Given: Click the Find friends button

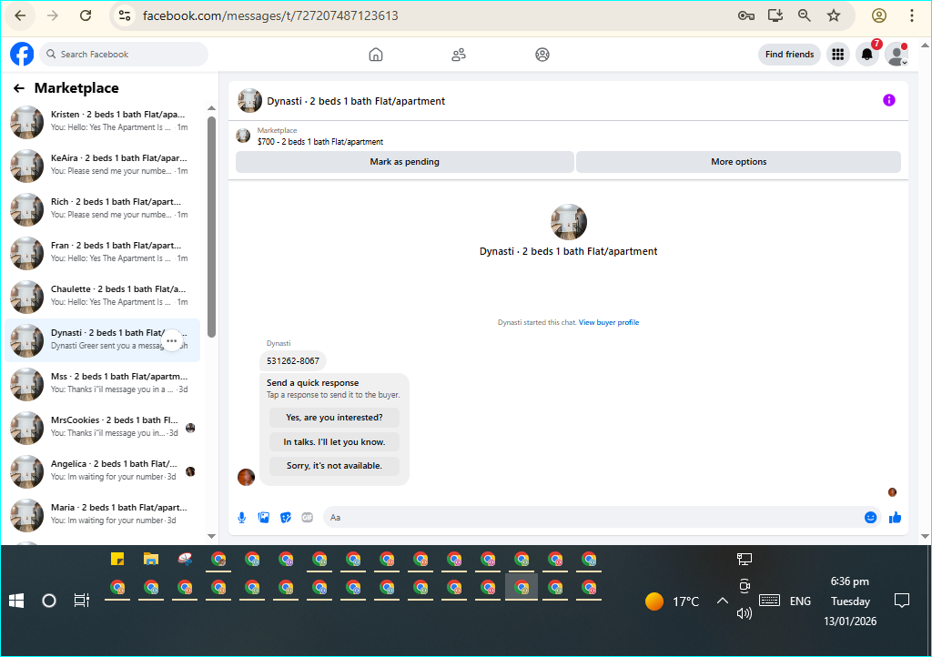Looking at the screenshot, I should pyautogui.click(x=789, y=54).
